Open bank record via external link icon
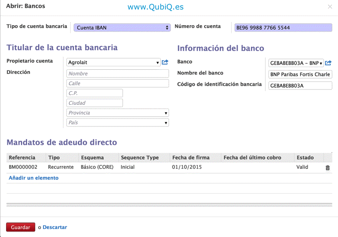338x237 pixels. pos(328,63)
